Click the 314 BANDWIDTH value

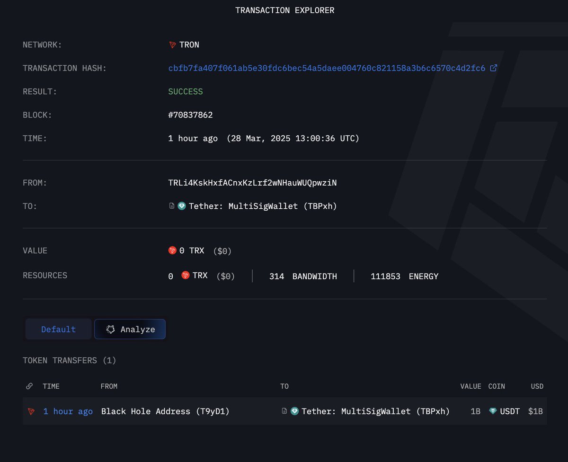[x=303, y=276]
